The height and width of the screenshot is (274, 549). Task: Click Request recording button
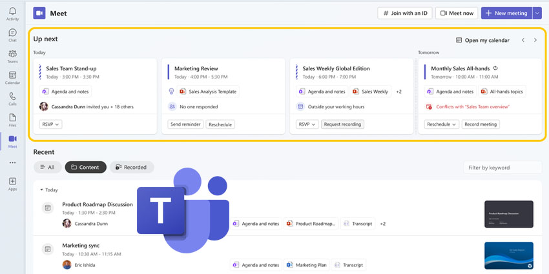(x=342, y=124)
